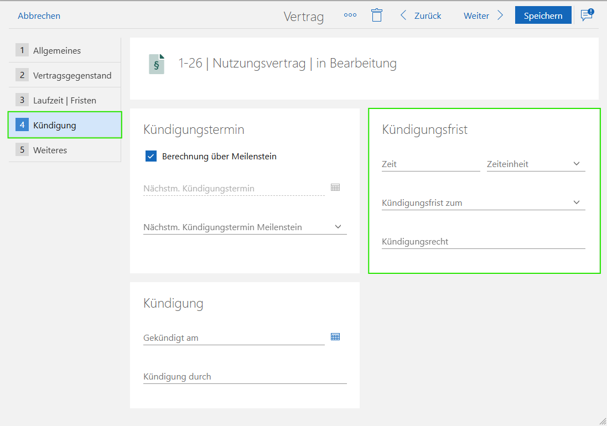Click the three-dots more options icon
Image resolution: width=607 pixels, height=426 pixels.
[x=350, y=15]
